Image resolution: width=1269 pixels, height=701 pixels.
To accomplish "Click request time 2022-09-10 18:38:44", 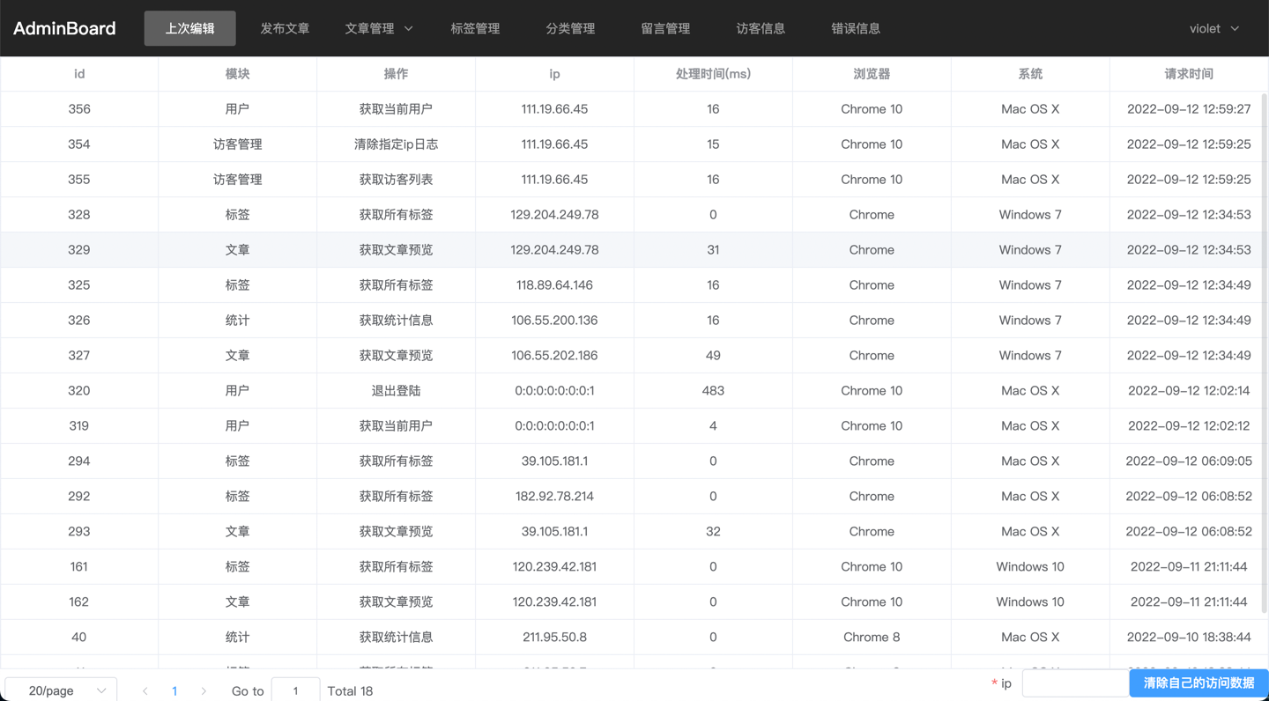I will tap(1189, 638).
